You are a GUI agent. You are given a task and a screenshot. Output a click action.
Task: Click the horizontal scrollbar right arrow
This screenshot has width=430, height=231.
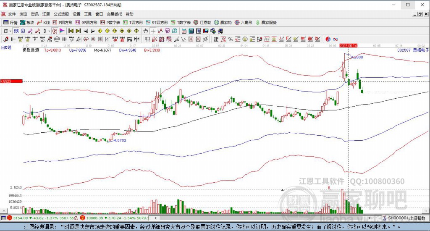pyautogui.click(x=370, y=218)
